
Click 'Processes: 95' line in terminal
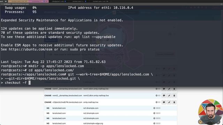(x=21, y=12)
